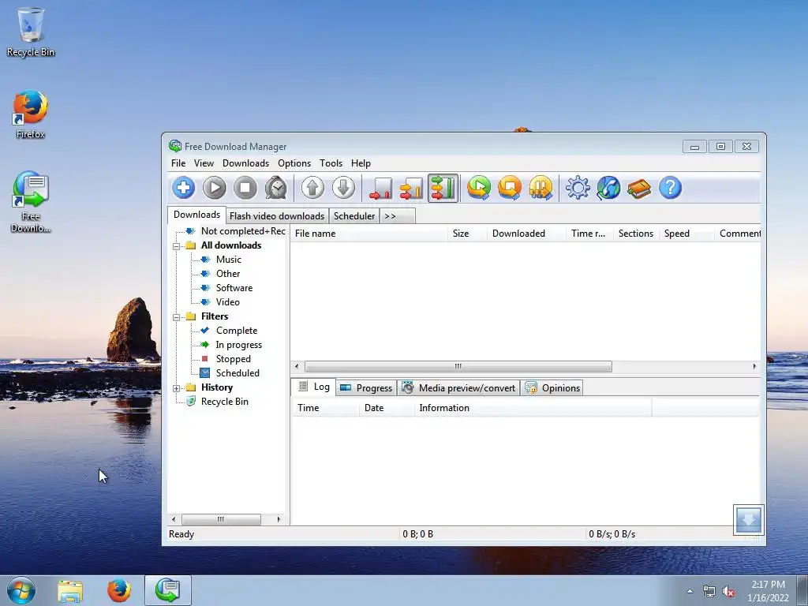The image size is (808, 606).
Task: Sort by the Downloaded column header
Action: 526,234
